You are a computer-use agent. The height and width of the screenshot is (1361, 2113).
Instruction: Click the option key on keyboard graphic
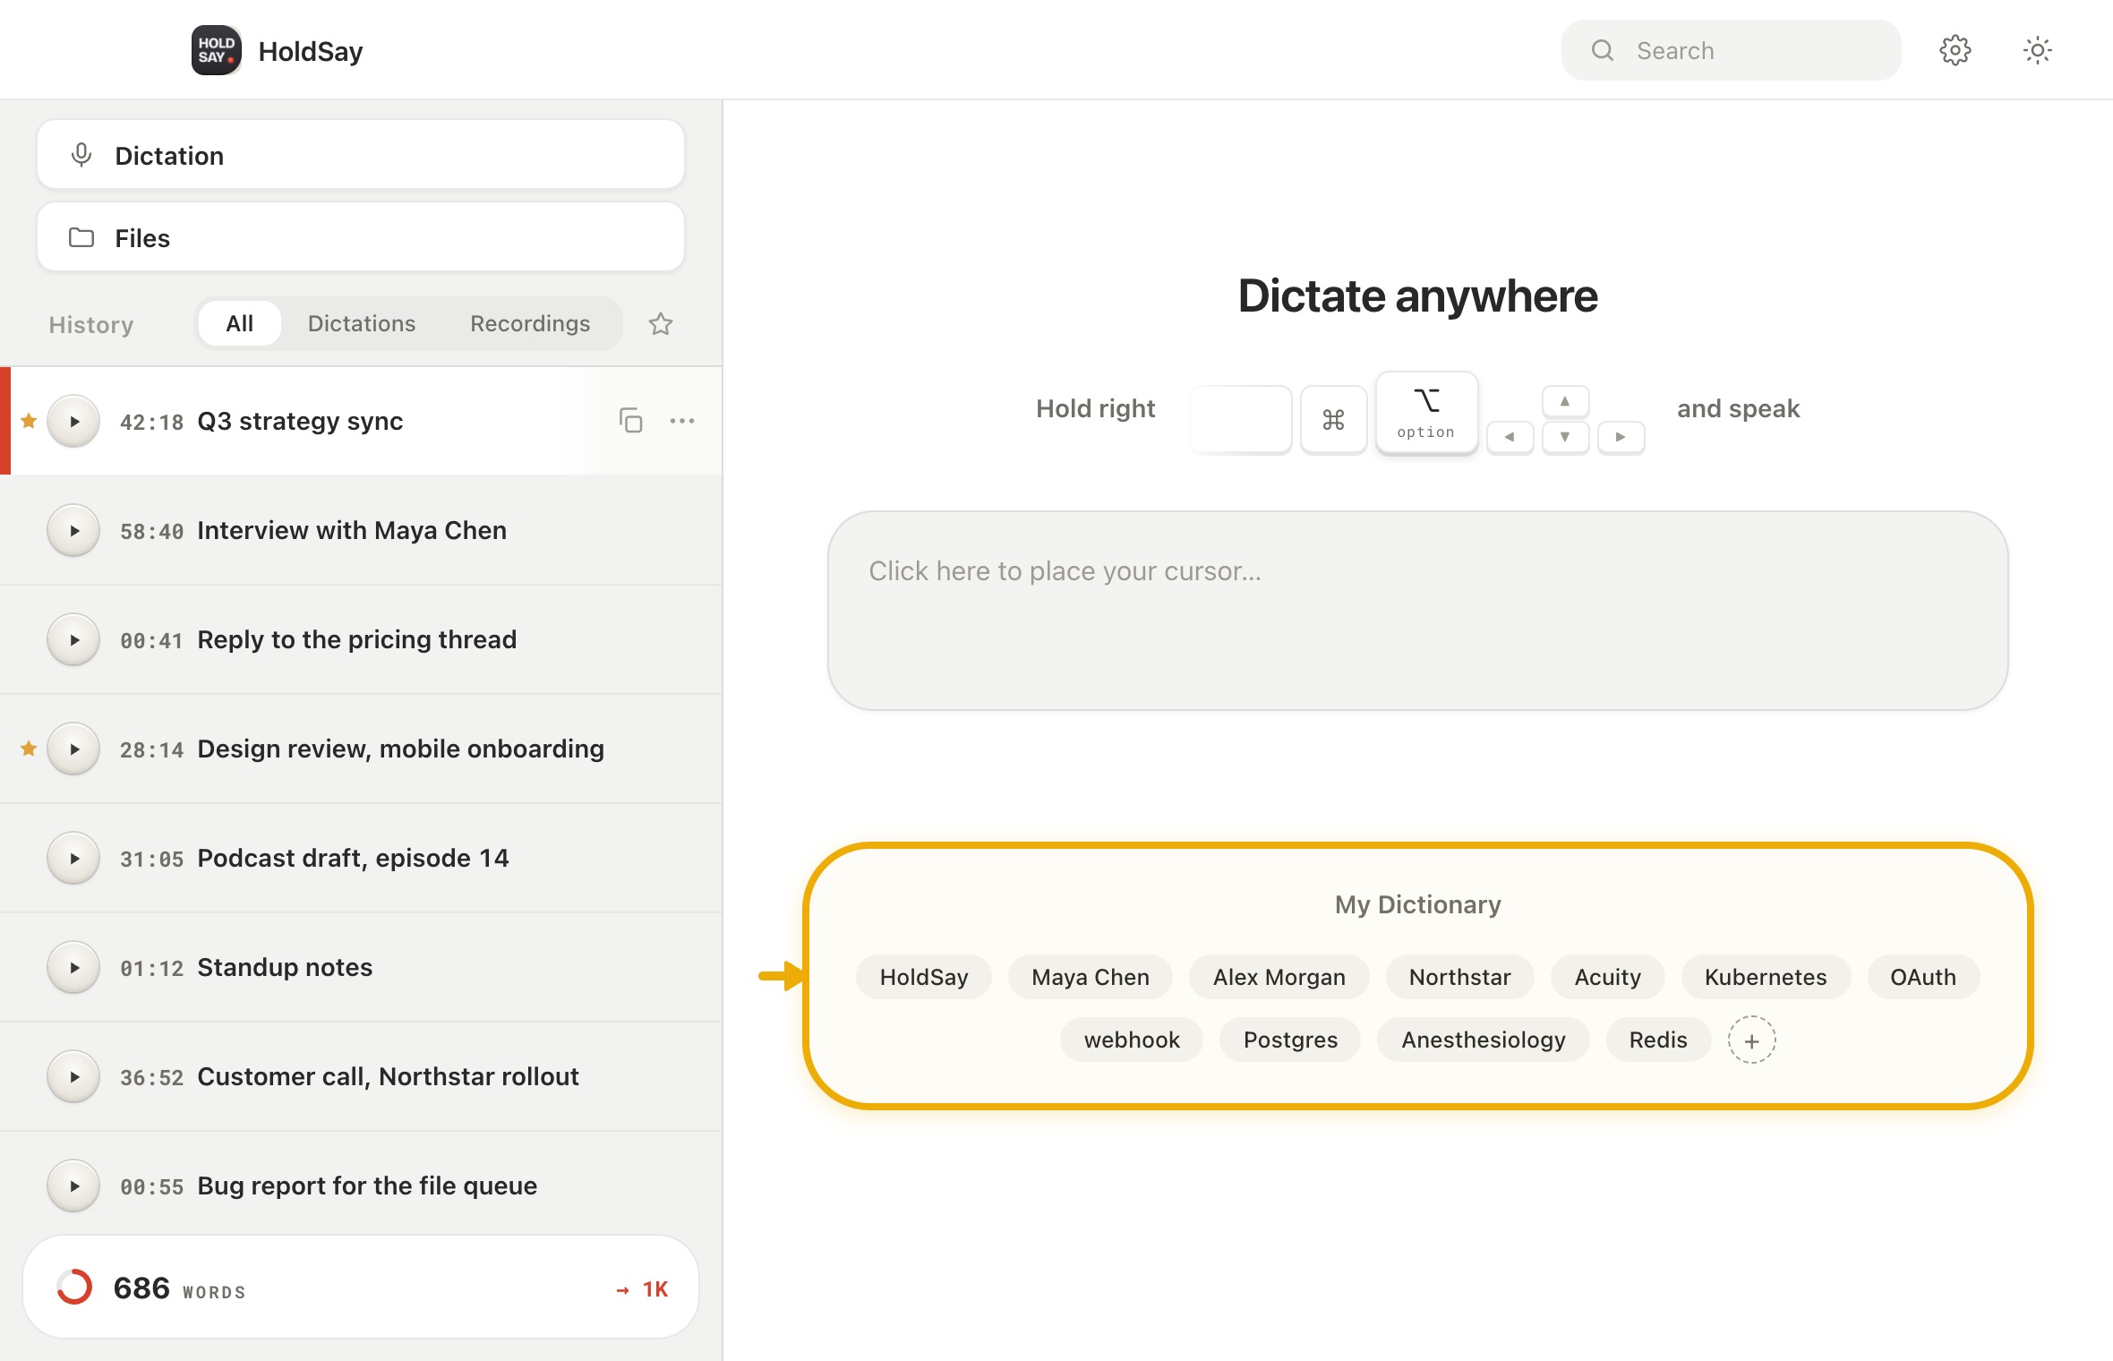[1426, 414]
